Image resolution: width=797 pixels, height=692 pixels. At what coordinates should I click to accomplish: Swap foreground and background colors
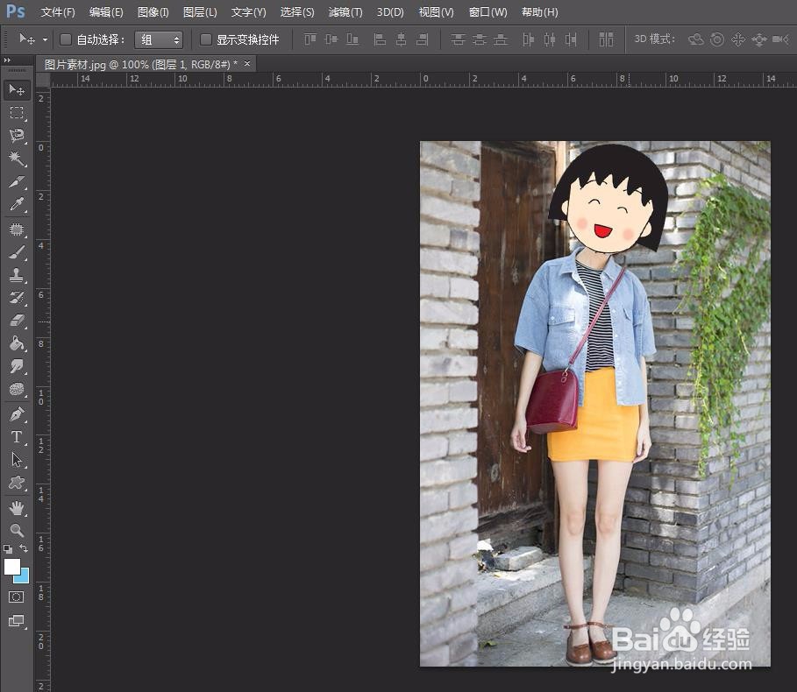pyautogui.click(x=24, y=548)
